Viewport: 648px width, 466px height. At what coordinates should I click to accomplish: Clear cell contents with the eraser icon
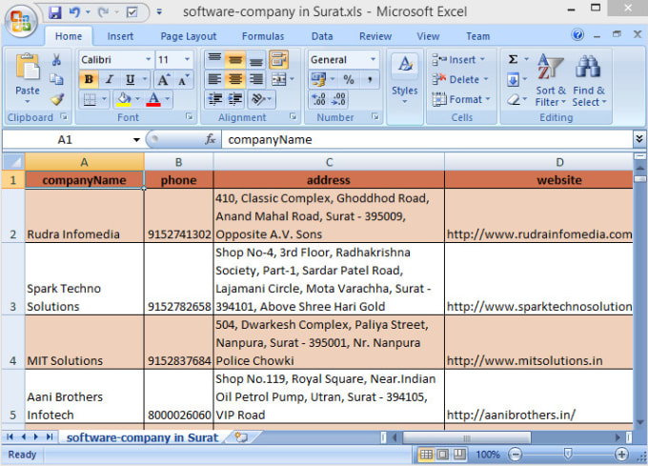[x=513, y=99]
